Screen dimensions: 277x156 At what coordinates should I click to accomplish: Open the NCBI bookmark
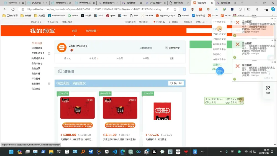click(99, 16)
